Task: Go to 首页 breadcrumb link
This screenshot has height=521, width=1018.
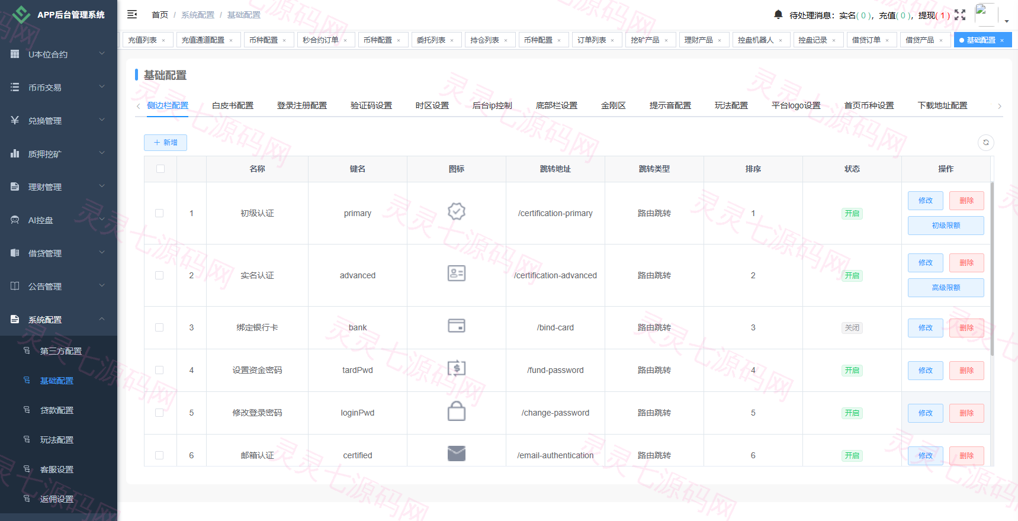Action: coord(160,15)
